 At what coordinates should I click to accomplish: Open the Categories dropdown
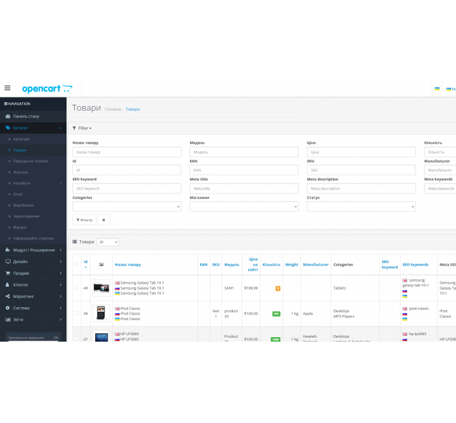pos(127,206)
